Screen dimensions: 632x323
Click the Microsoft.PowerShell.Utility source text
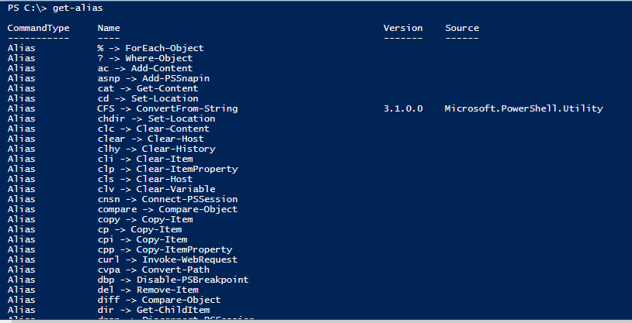pos(524,108)
